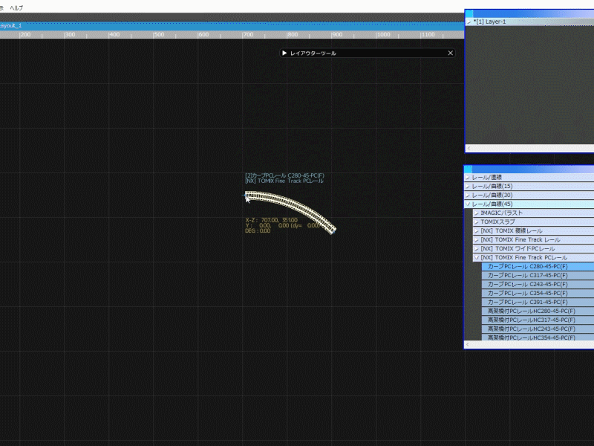Expand the Layer-1 layer entry
Screen dimensions: 594x446
click(469, 22)
